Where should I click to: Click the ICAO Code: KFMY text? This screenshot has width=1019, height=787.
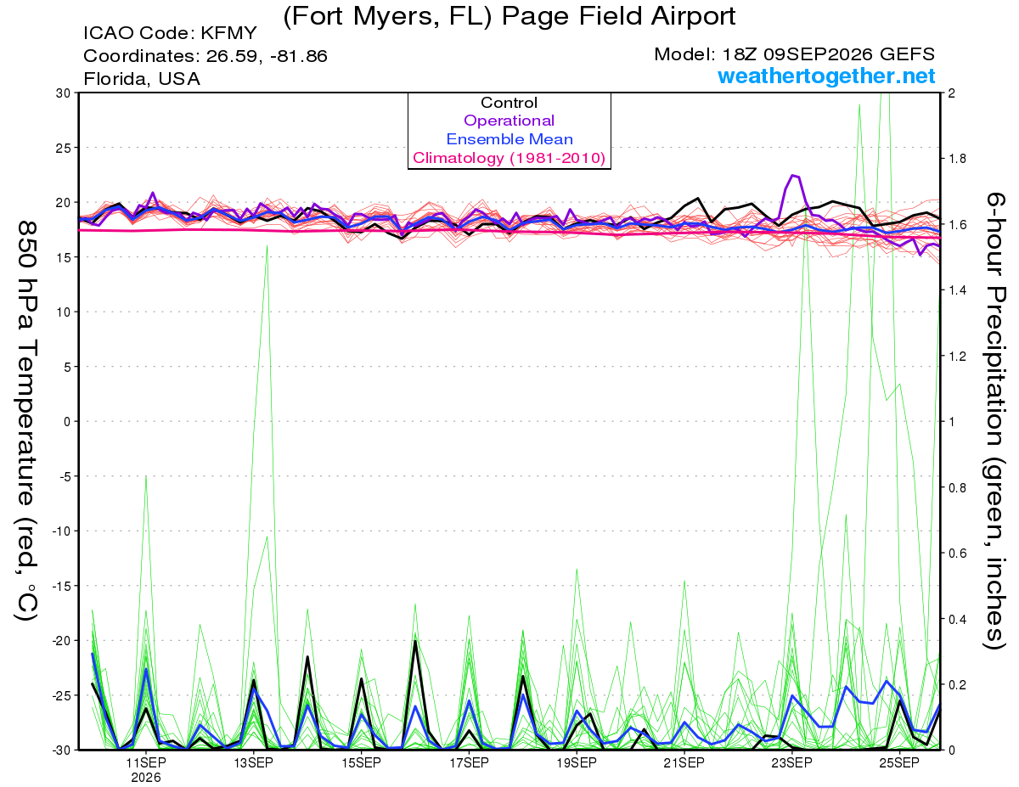[x=170, y=35]
